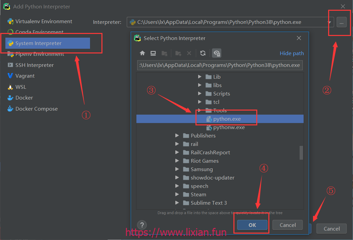The image size is (353, 240).
Task: Select the RailCrashReport folder row
Action: 220,153
